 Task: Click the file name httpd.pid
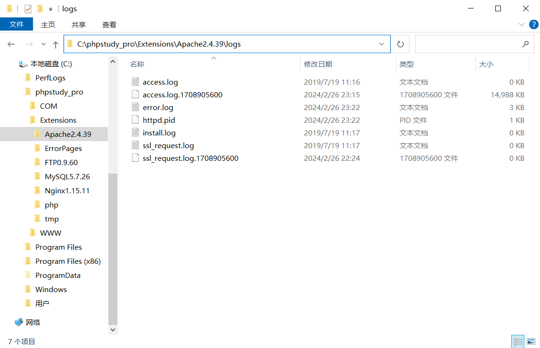click(159, 120)
